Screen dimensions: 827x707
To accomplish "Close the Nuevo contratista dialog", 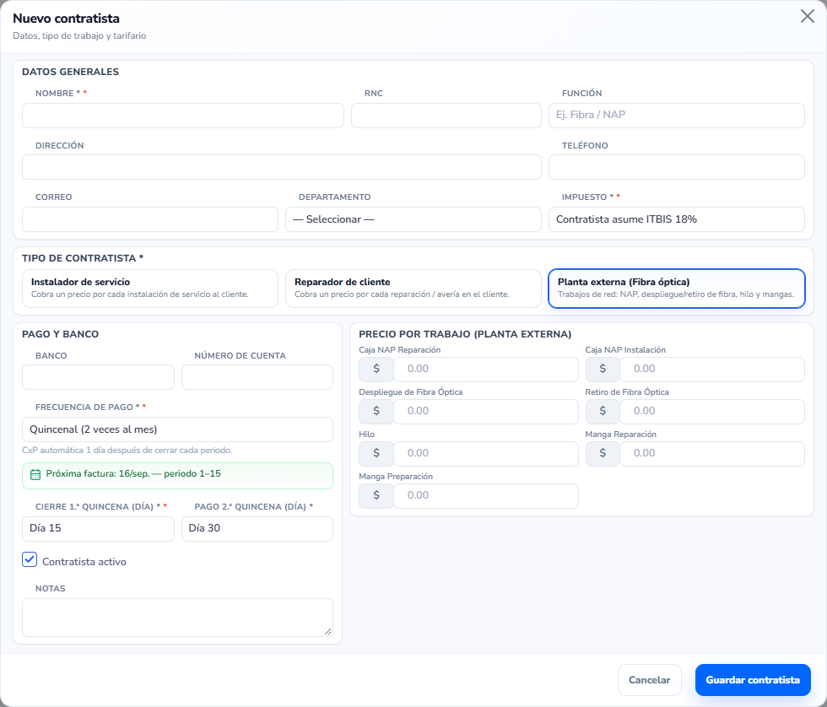I will [807, 16].
